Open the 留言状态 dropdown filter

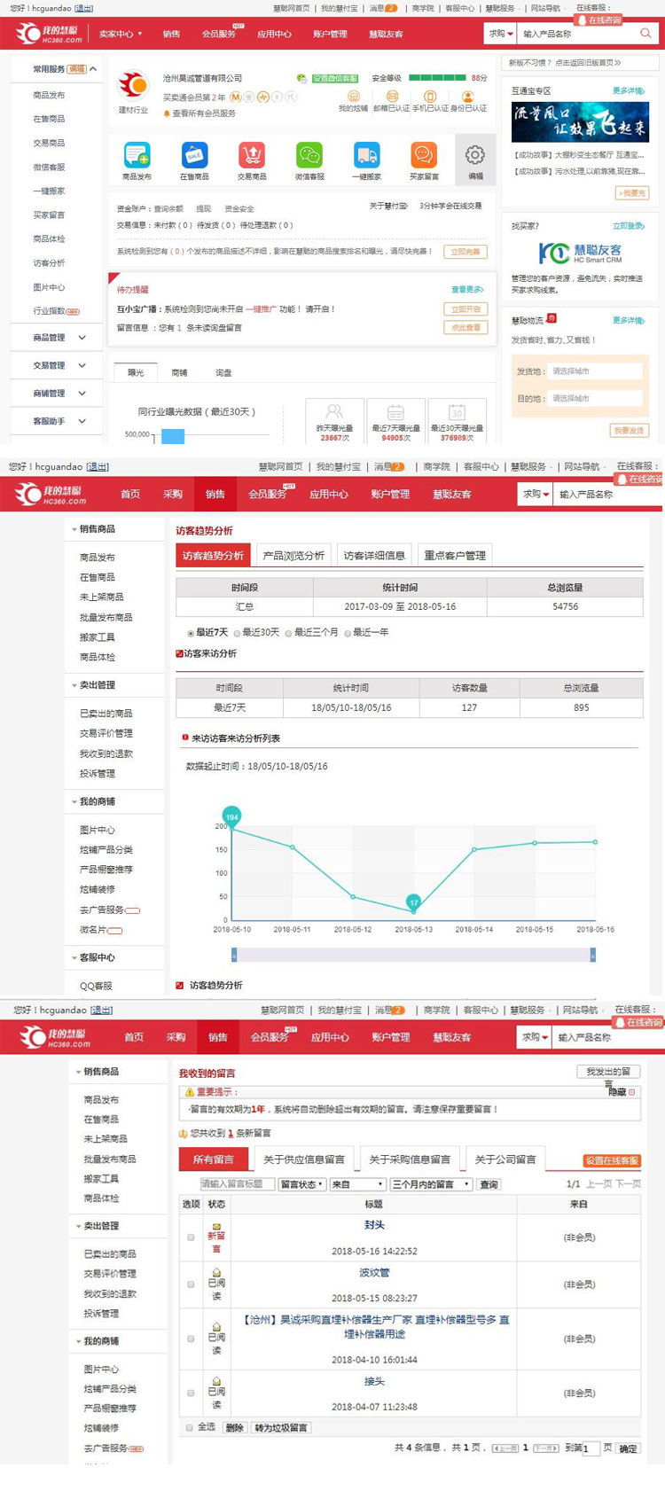302,1184
